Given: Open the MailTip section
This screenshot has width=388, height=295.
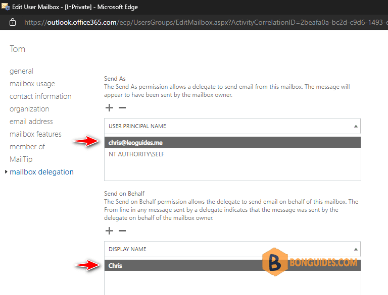Looking at the screenshot, I should tap(21, 159).
